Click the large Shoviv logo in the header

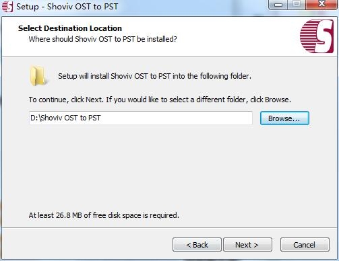tap(317, 36)
